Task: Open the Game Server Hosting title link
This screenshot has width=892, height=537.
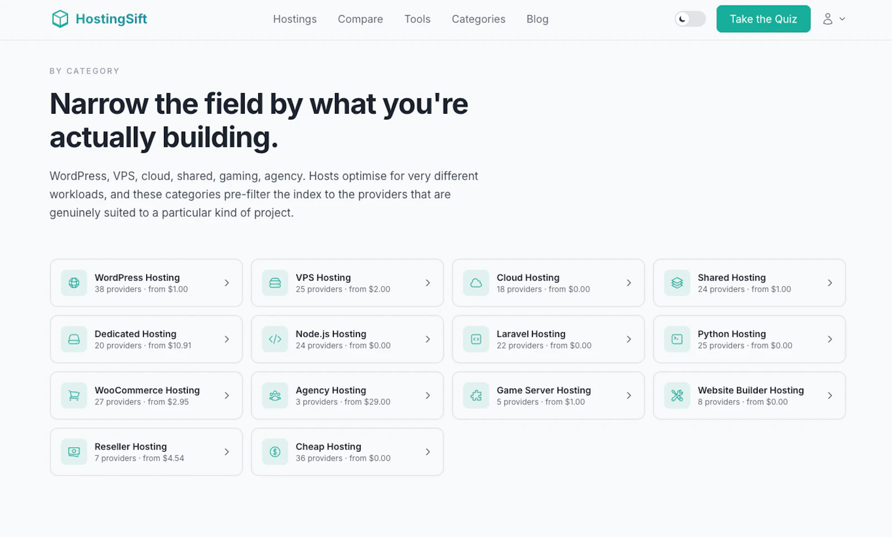Action: tap(544, 390)
